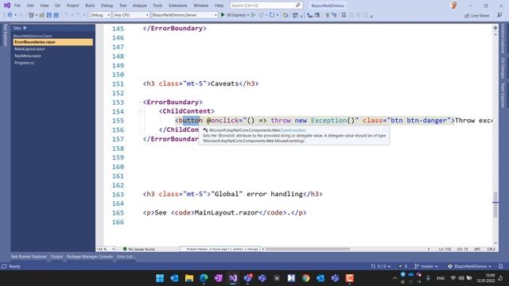This screenshot has width=509, height=286.
Task: Open the BlazorNet6Demos repository selector
Action: [x=469, y=266]
